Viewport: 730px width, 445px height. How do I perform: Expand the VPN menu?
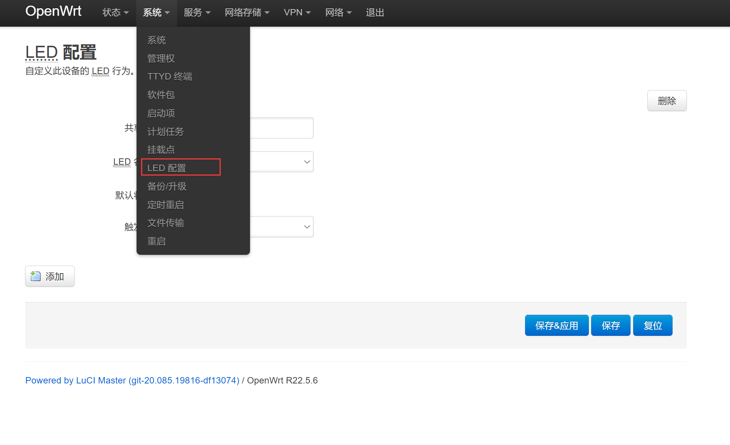coord(297,13)
